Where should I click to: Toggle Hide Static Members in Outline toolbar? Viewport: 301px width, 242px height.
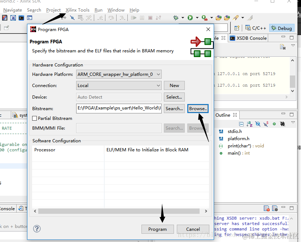pyautogui.click(x=266, y=124)
